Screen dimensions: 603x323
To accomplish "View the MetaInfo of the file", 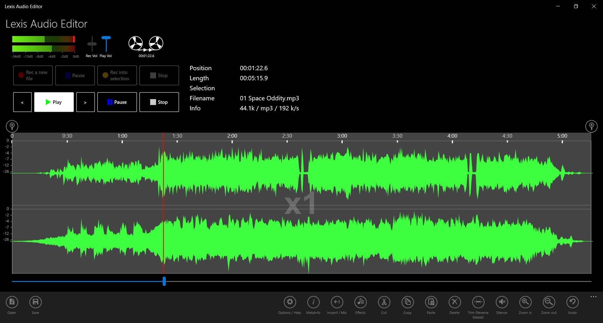I will (313, 304).
